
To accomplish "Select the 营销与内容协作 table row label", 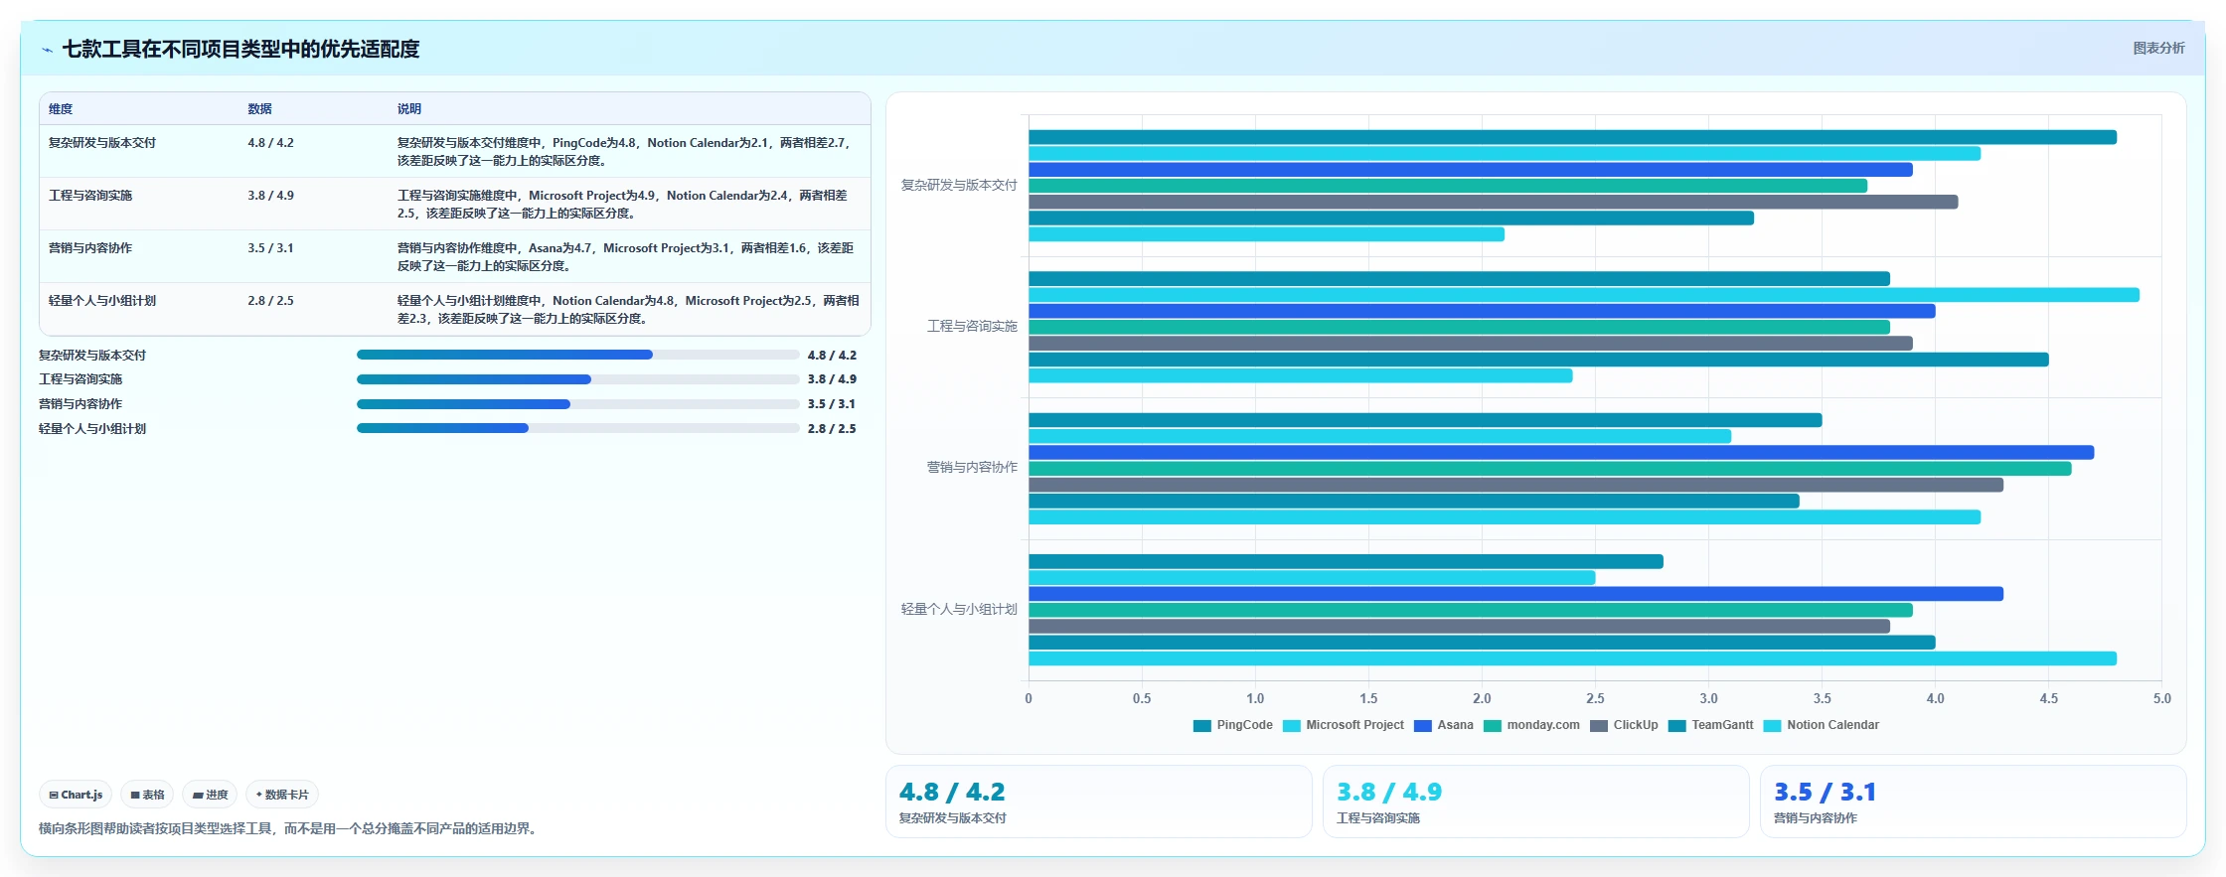I will tap(90, 248).
